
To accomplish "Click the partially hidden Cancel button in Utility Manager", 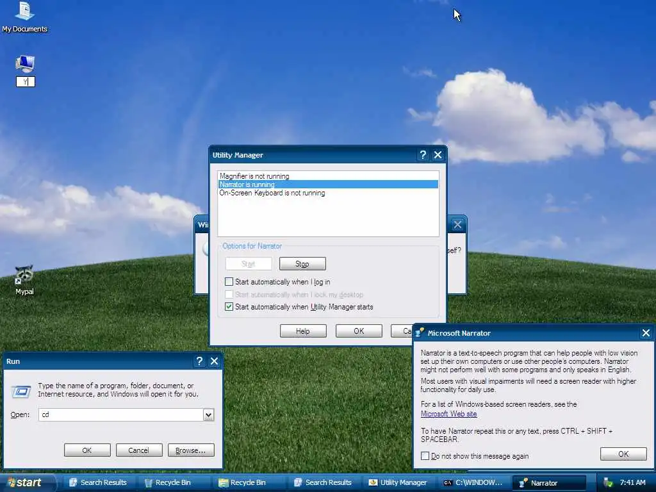I will point(402,331).
